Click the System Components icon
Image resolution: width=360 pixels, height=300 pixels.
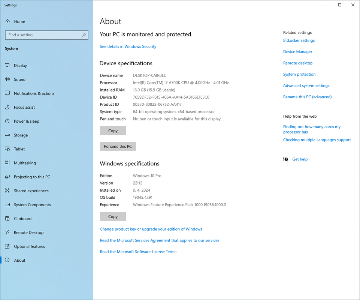pos(7,205)
